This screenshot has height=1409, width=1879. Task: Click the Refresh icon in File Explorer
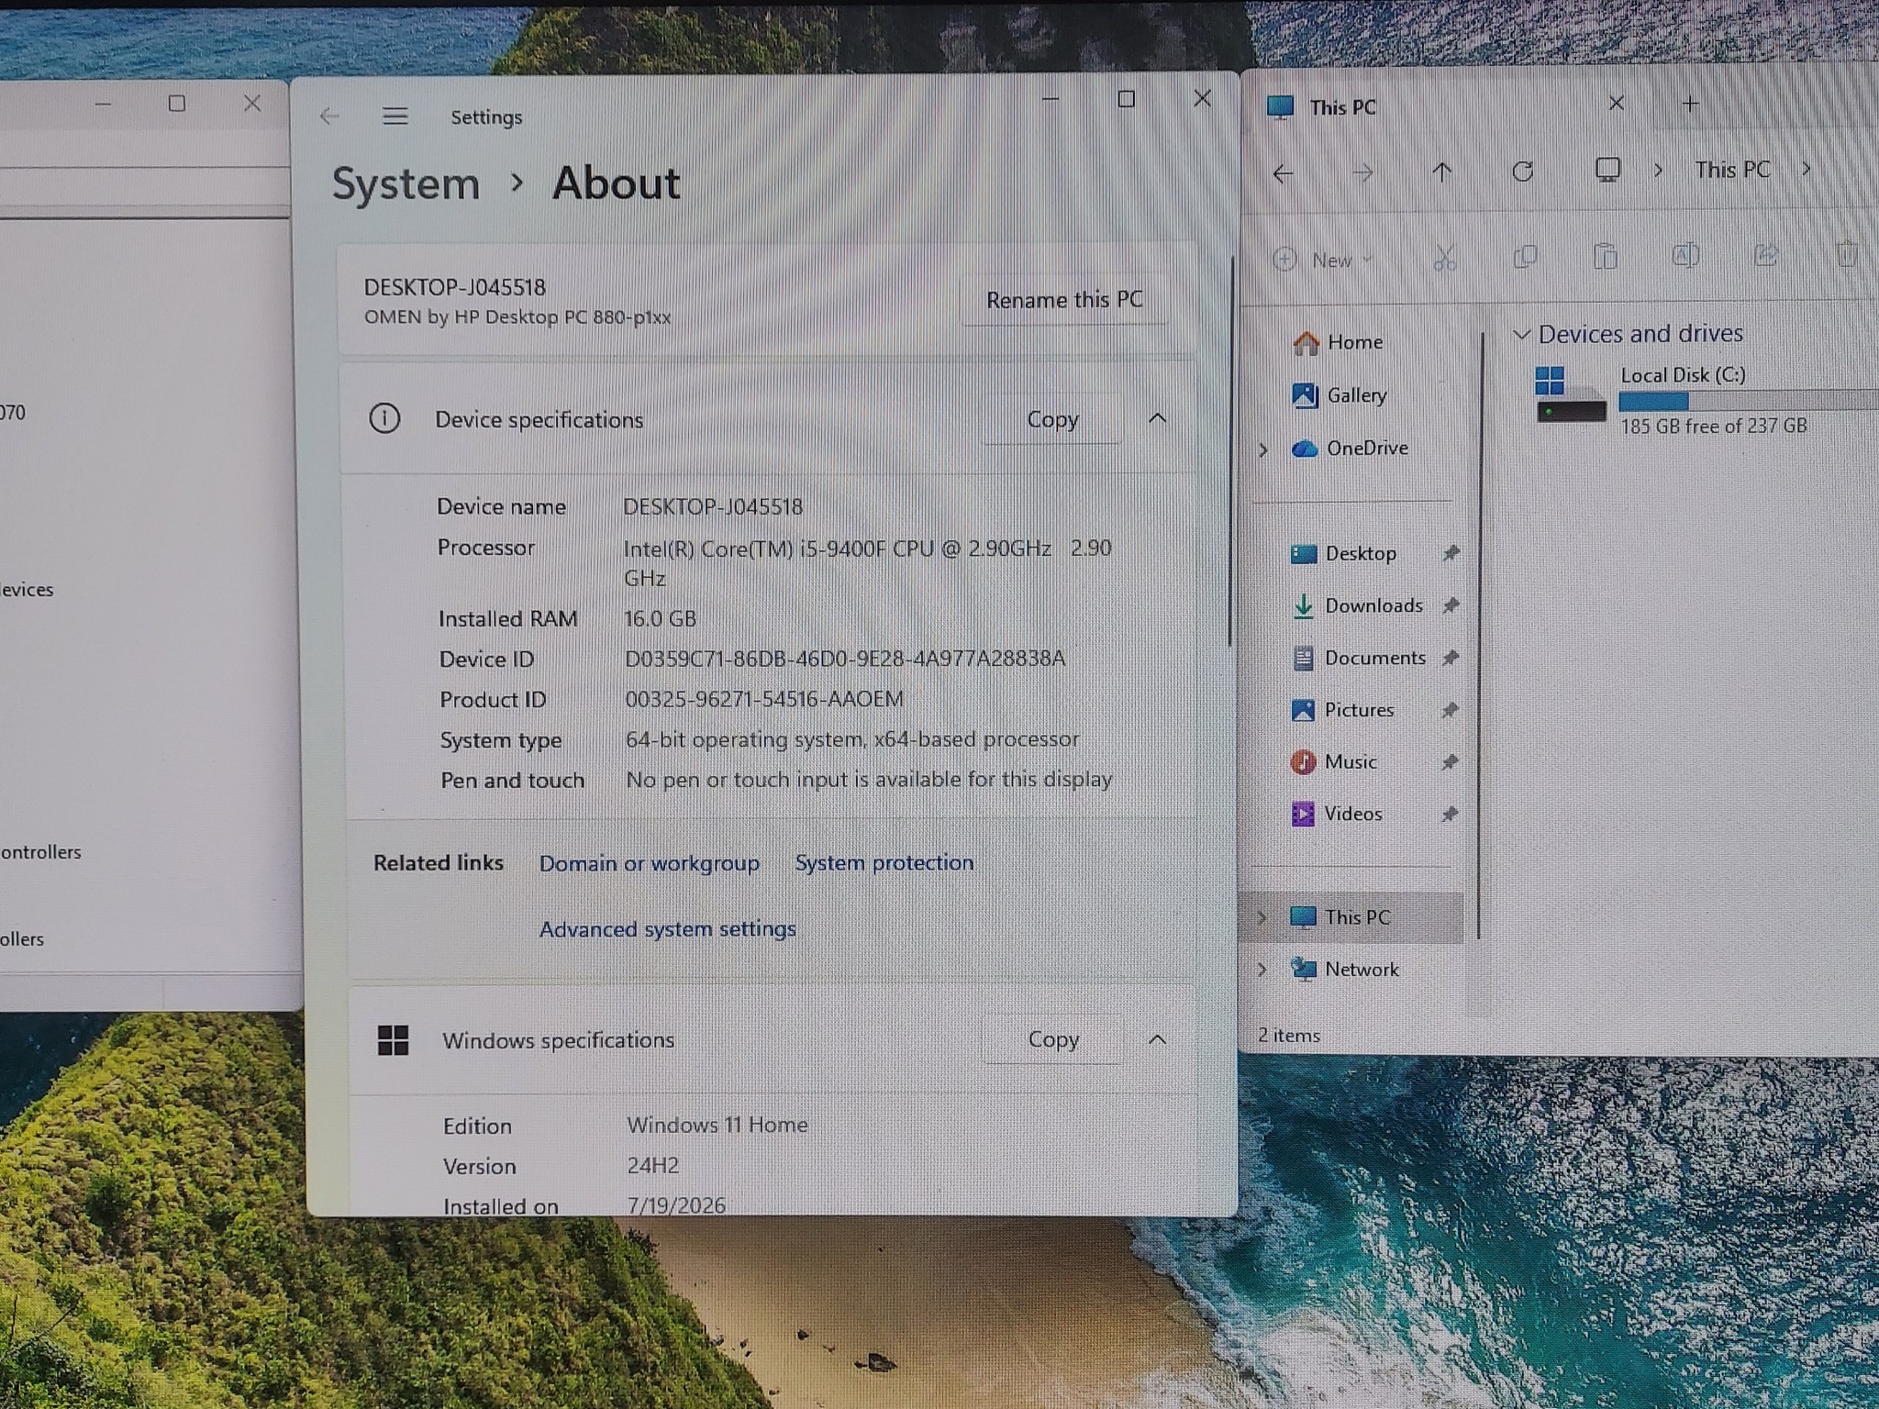[1523, 171]
